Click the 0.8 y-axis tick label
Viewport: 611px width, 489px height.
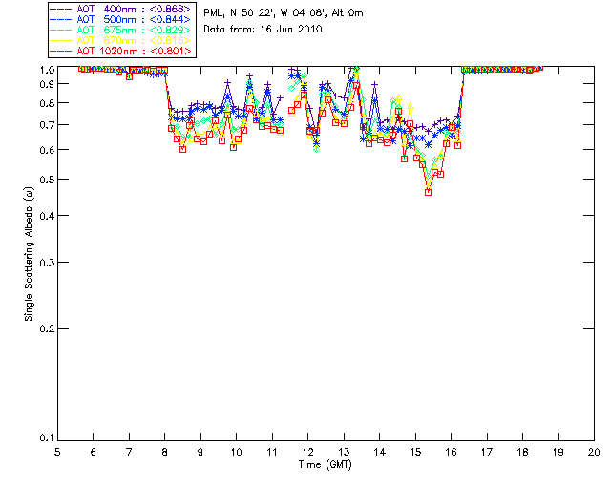[x=47, y=103]
